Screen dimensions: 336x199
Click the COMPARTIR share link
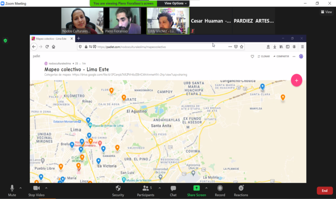coord(281,56)
